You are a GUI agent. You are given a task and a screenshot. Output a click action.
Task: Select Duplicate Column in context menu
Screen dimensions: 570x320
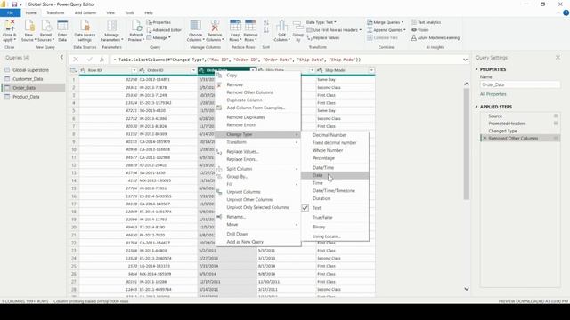(x=244, y=100)
